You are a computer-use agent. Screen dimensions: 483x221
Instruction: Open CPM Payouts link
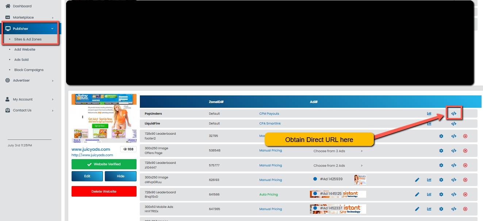click(x=269, y=114)
